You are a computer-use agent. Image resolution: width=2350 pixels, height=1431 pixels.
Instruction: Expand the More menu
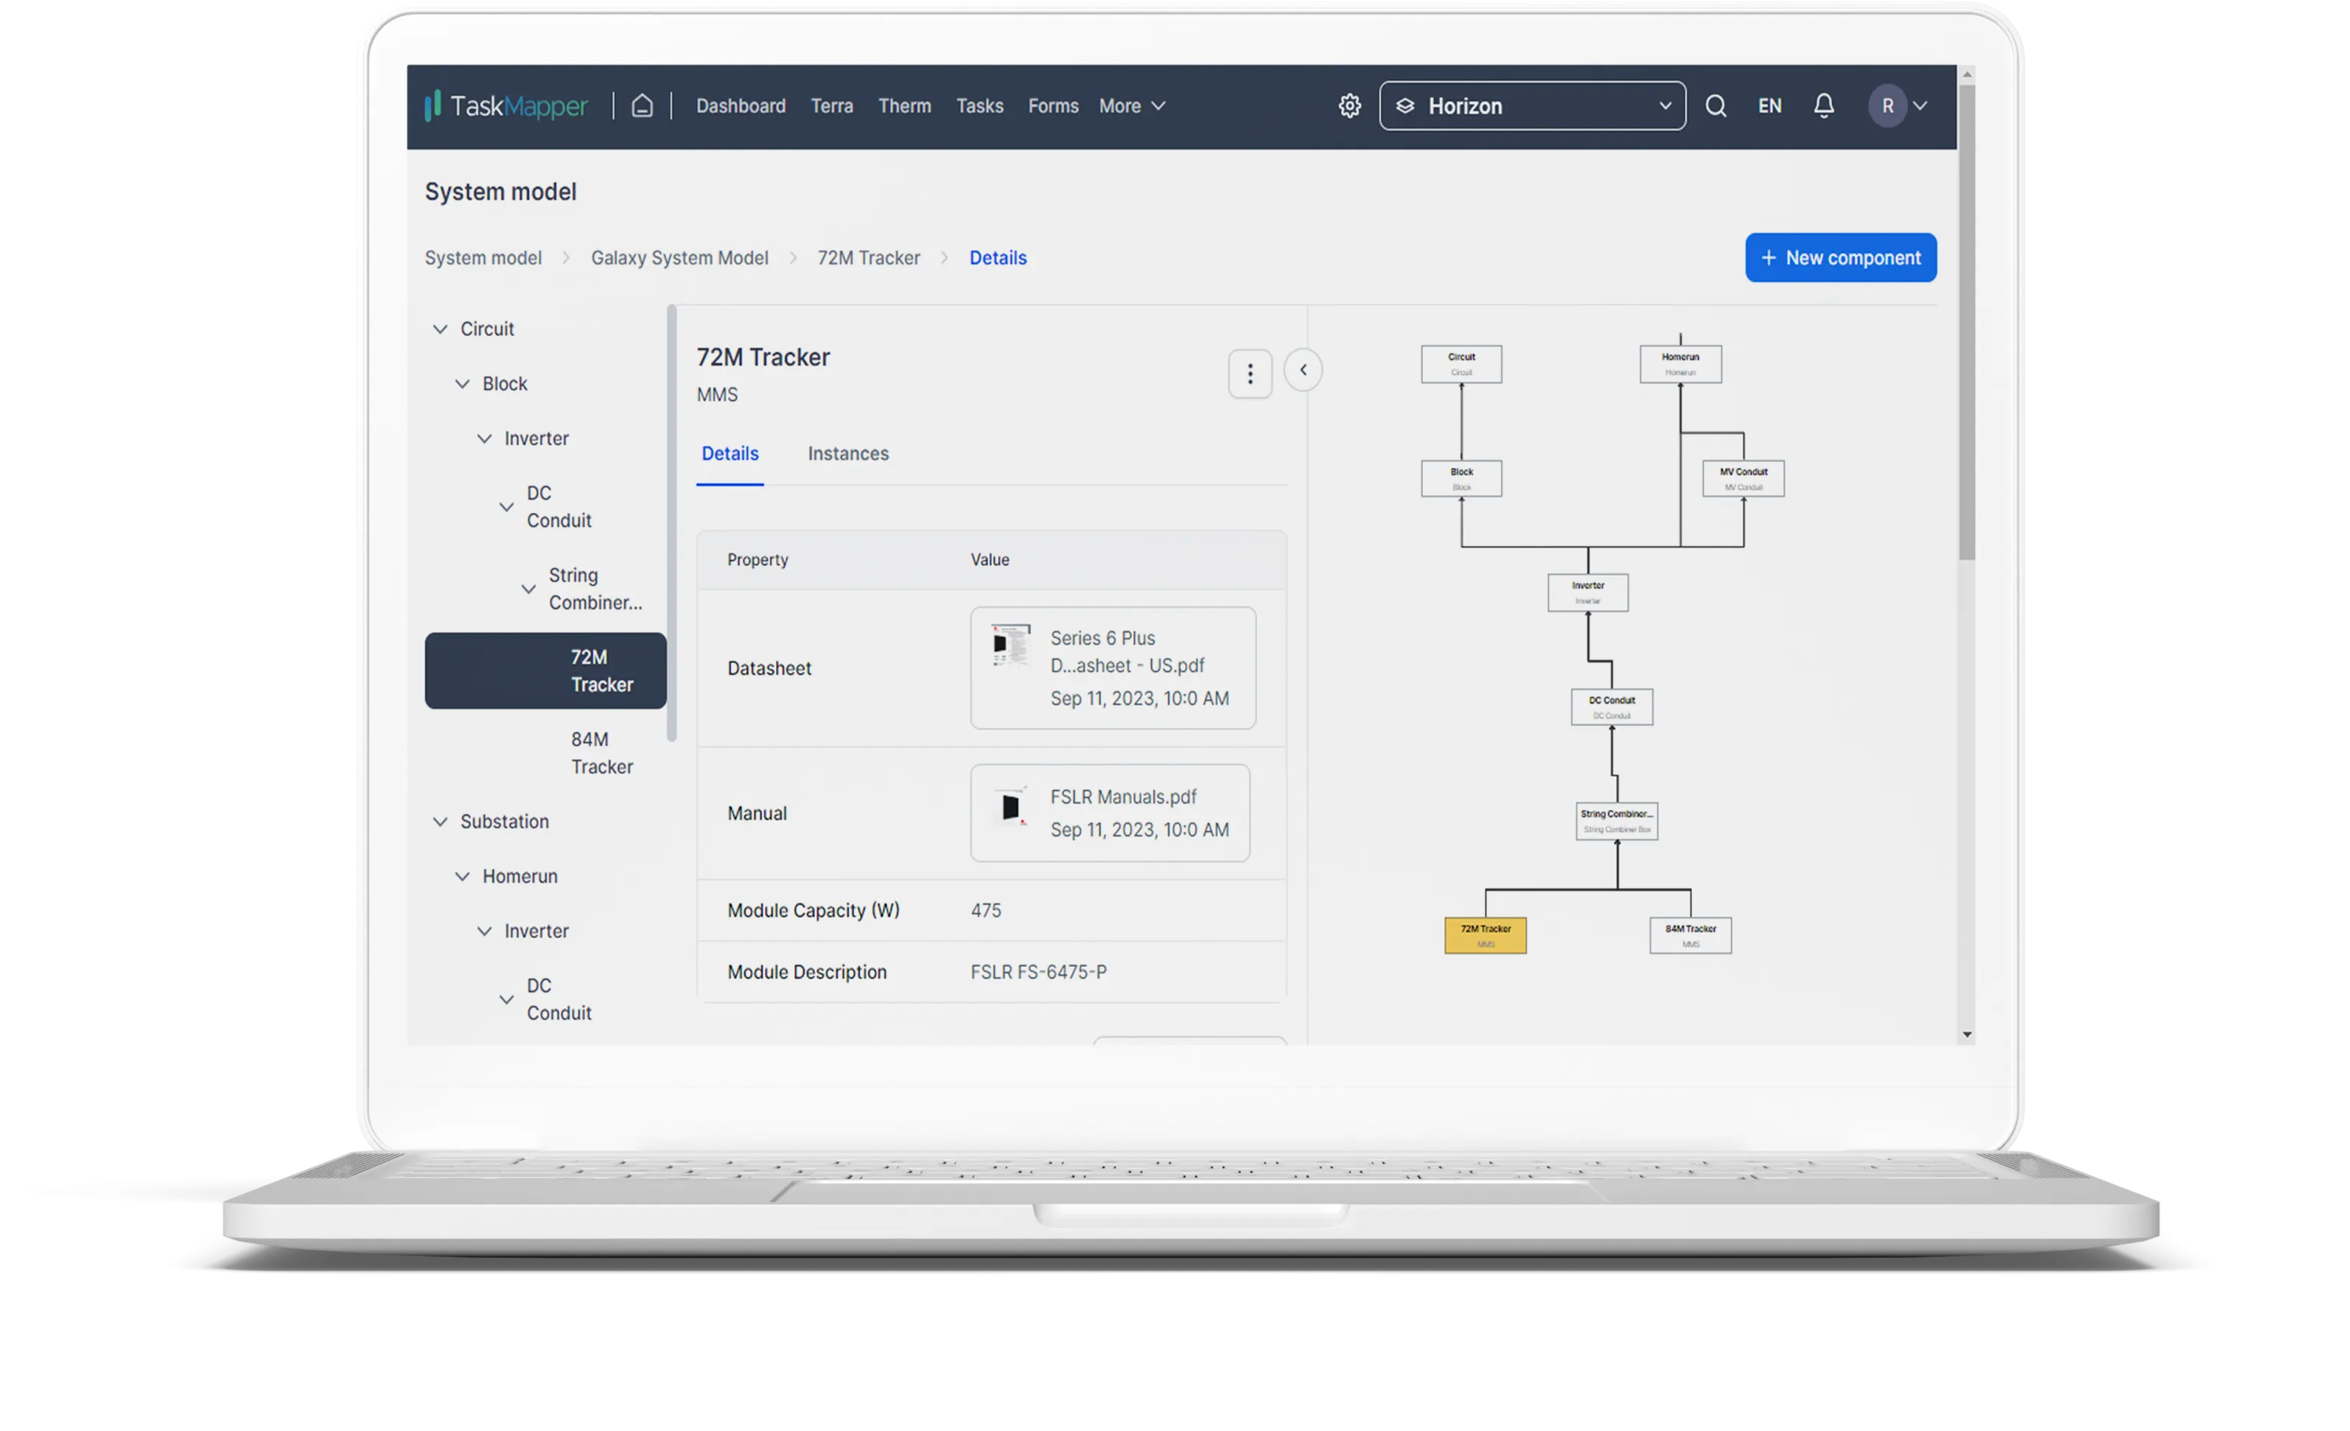point(1131,106)
